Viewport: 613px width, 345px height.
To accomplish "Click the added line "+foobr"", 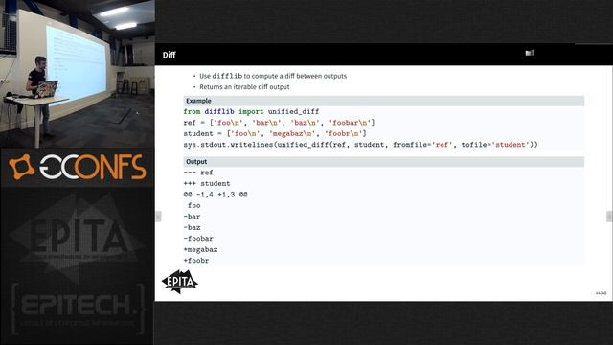I will point(196,260).
